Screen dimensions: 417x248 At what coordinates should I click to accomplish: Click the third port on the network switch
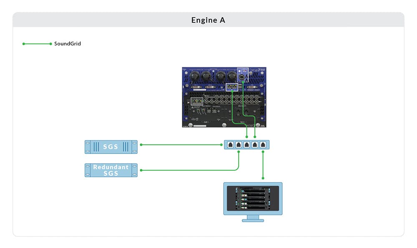pyautogui.click(x=246, y=145)
